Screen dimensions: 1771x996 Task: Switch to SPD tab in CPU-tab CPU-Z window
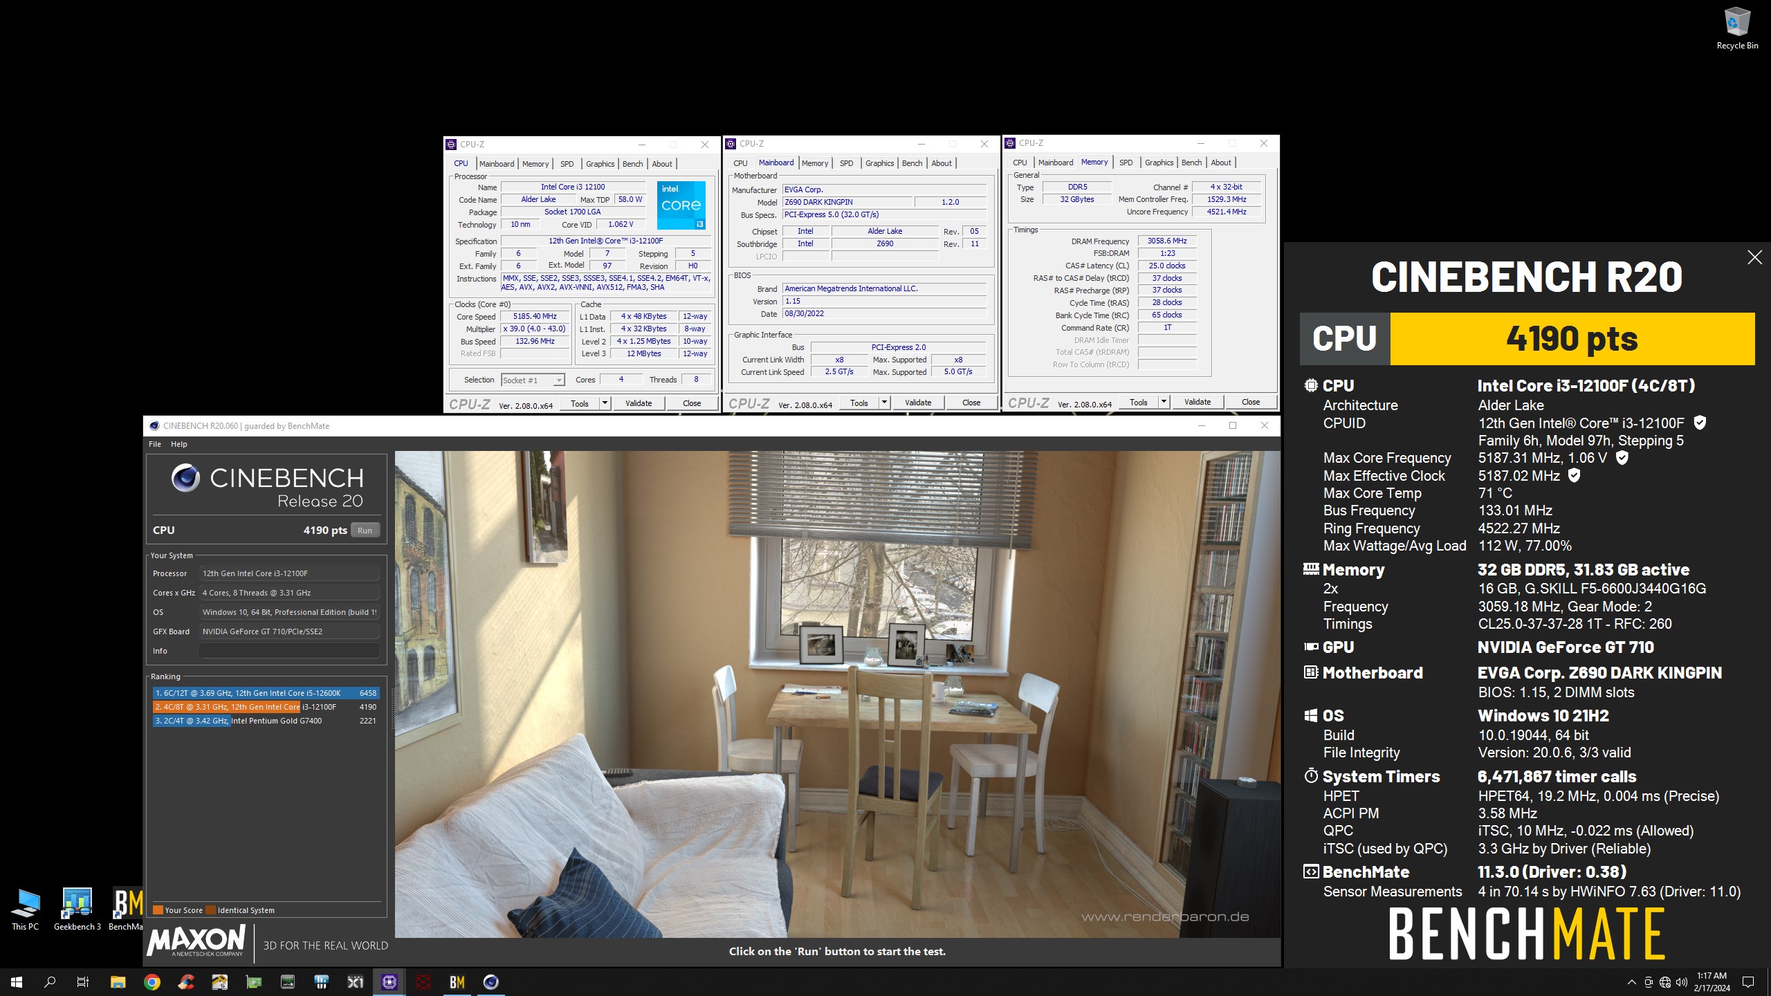coord(567,164)
